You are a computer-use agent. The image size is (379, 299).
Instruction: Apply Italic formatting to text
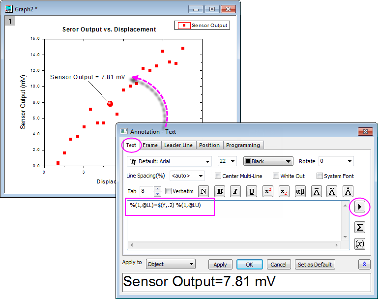click(x=235, y=192)
